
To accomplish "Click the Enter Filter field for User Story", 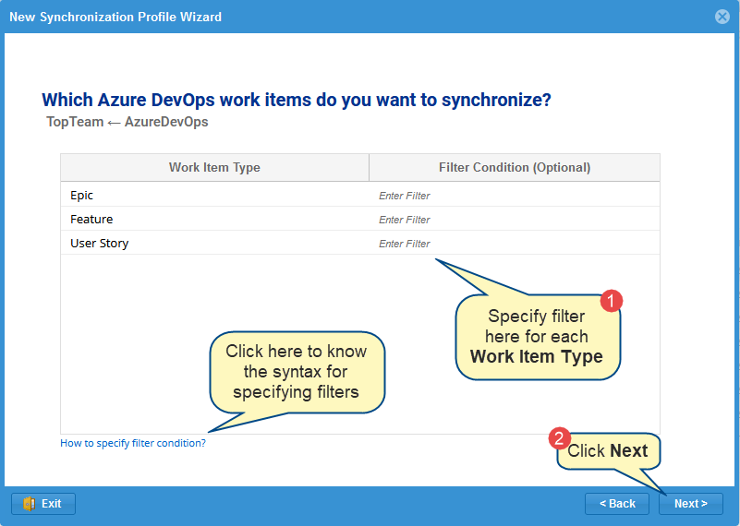I will pyautogui.click(x=405, y=244).
